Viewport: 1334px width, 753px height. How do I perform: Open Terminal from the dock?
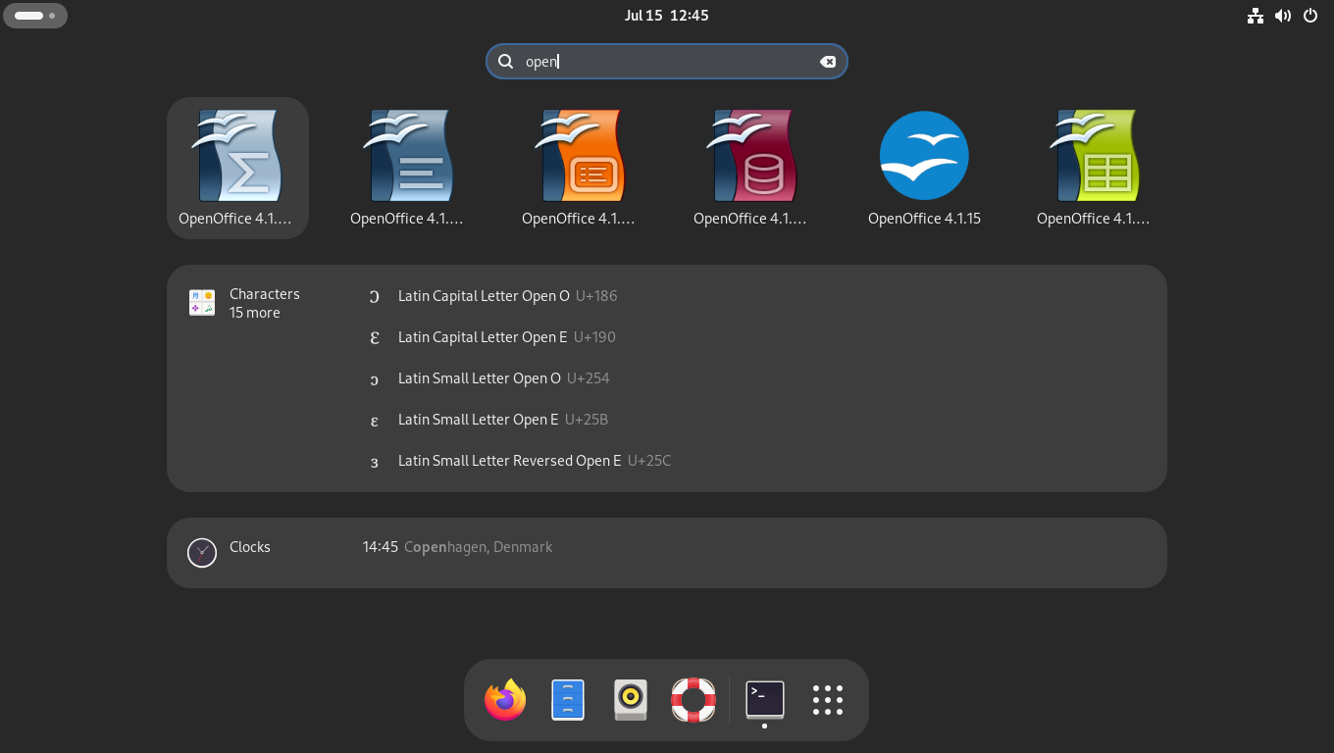tap(765, 700)
